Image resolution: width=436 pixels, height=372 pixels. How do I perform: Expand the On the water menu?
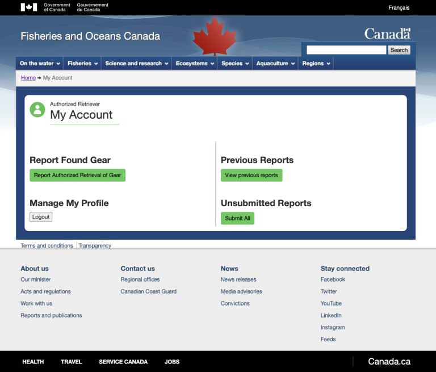39,64
